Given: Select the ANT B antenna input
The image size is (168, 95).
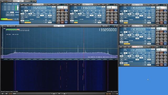Looking at the screenshot, I should pyautogui.click(x=12, y=15).
